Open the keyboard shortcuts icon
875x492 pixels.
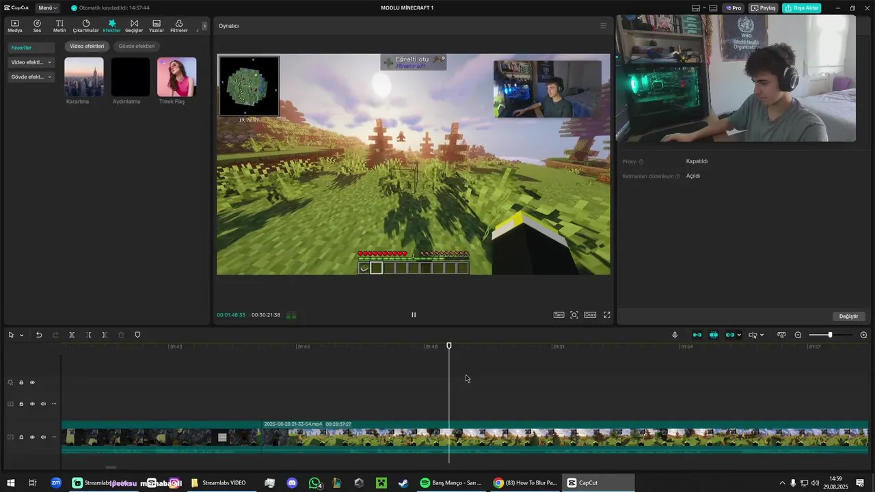point(713,8)
